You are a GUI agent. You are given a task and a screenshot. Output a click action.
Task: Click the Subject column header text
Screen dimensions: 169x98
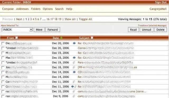click(x=84, y=38)
